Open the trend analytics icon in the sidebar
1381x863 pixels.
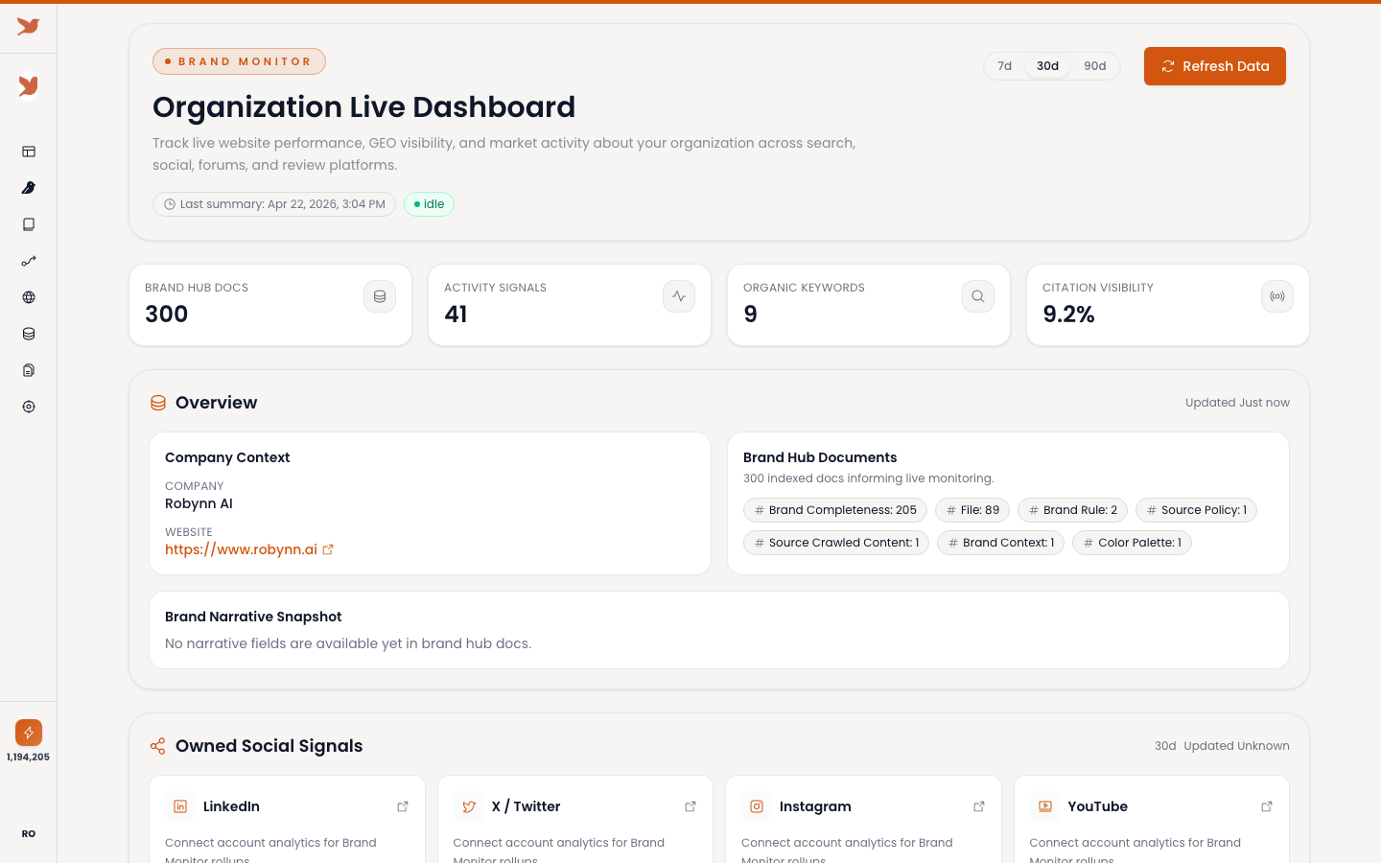pos(29,261)
